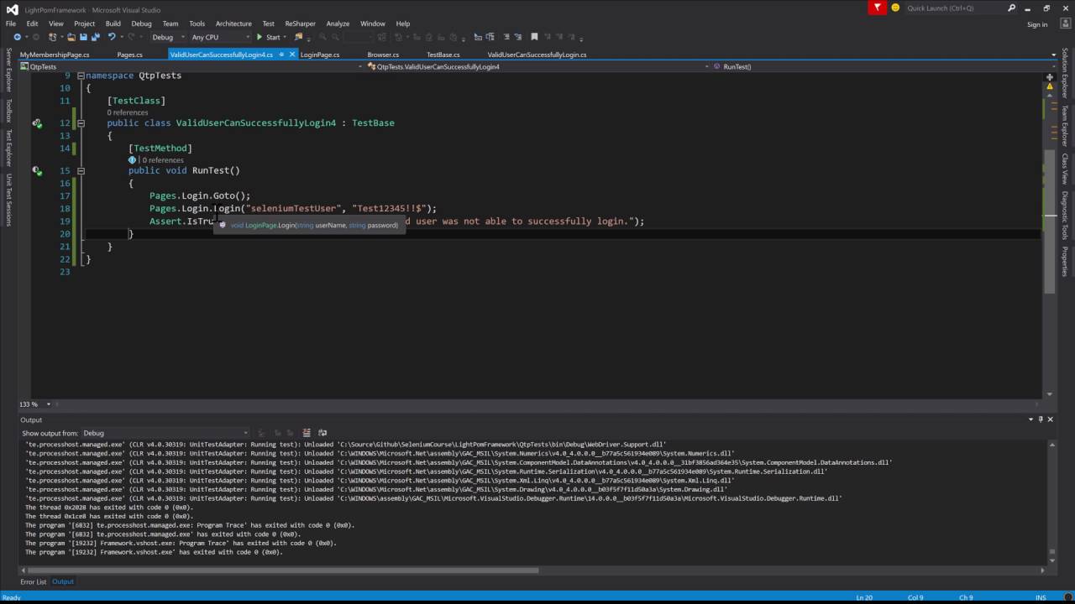
Task: Click the navigate backward toolbar icon
Action: [17, 37]
